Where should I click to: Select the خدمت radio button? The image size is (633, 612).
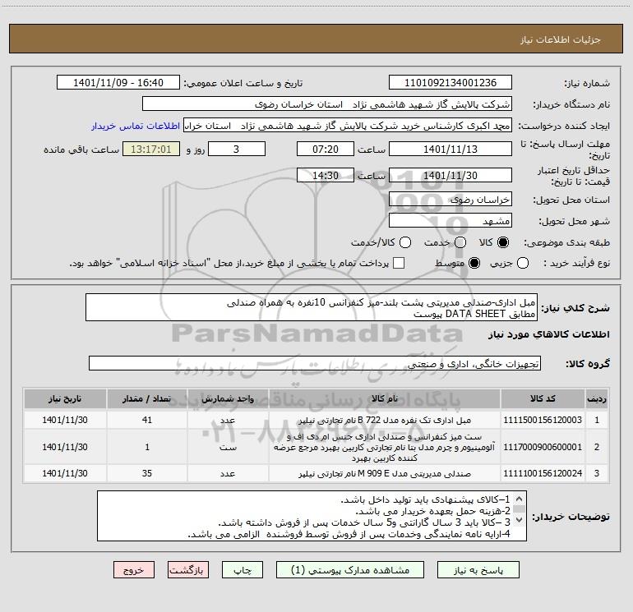tap(460, 242)
